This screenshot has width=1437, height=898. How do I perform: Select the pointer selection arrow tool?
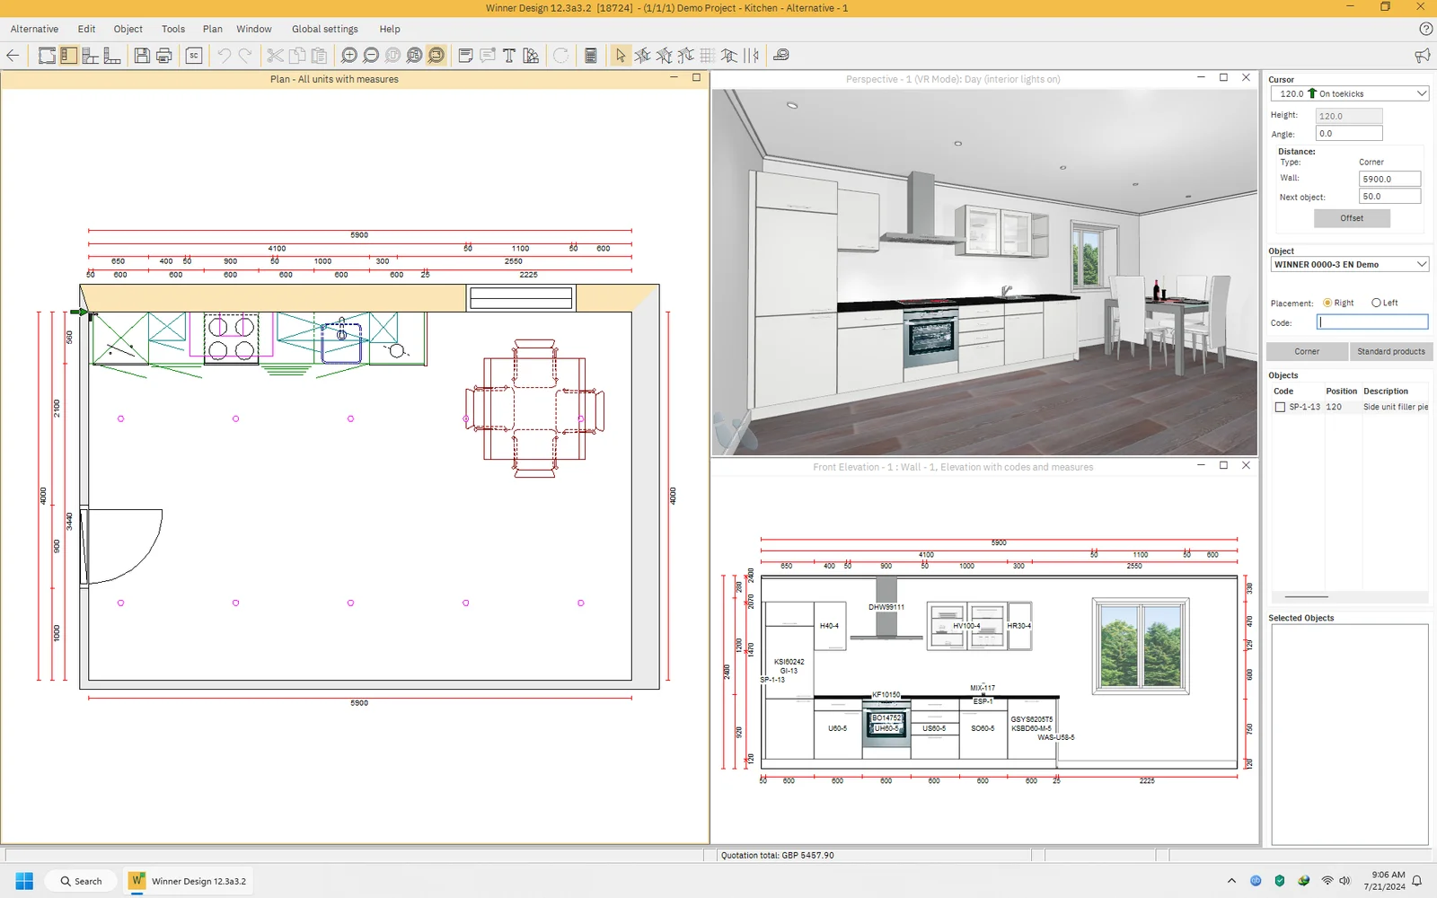click(622, 56)
